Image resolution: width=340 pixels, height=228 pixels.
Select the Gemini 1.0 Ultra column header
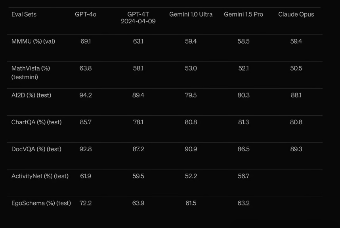point(191,14)
